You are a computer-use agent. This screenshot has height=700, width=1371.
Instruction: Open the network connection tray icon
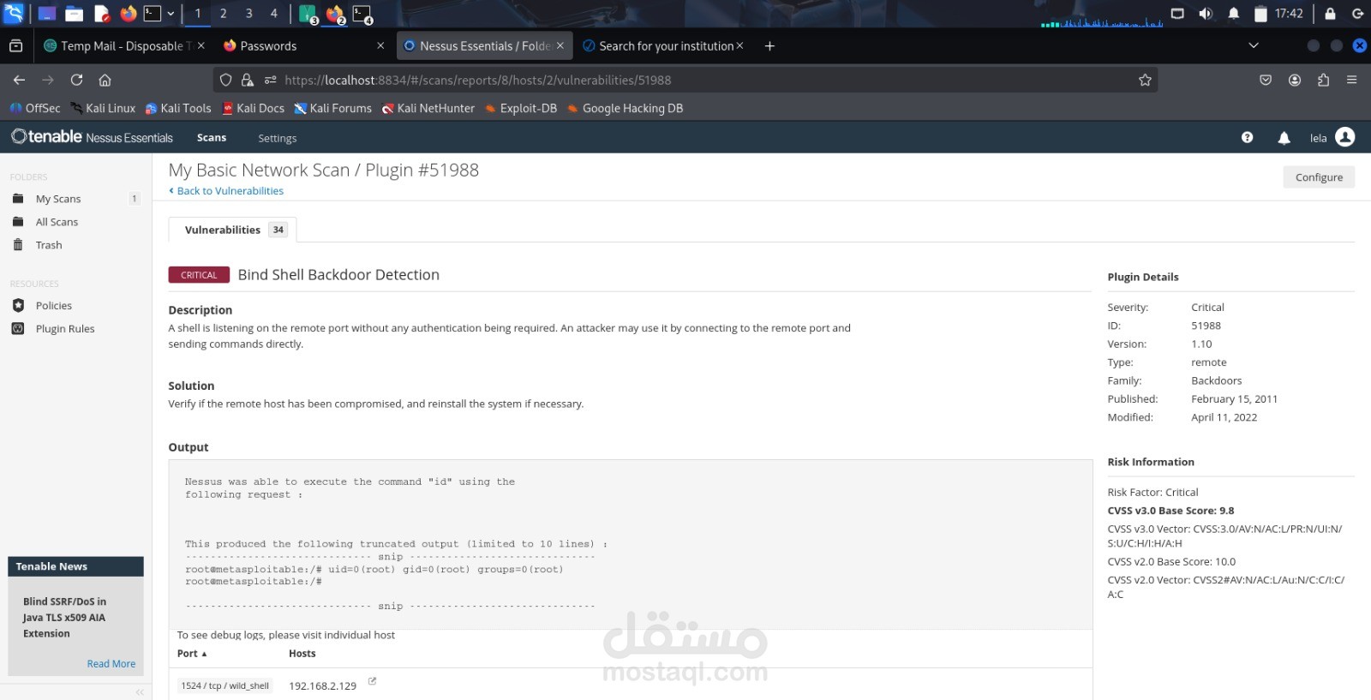point(1177,14)
